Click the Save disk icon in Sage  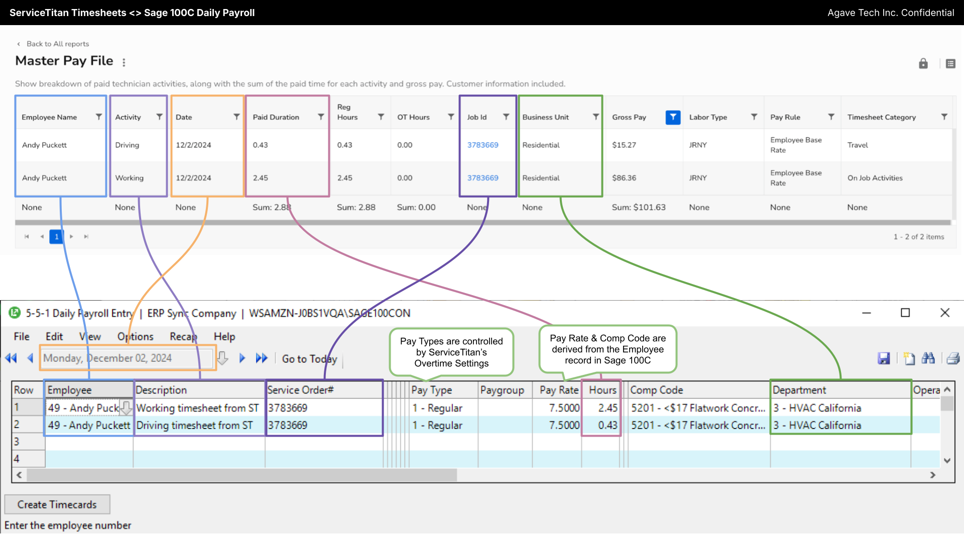pos(884,358)
